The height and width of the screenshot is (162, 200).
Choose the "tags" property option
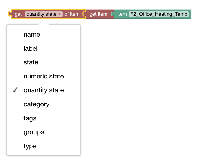30,118
